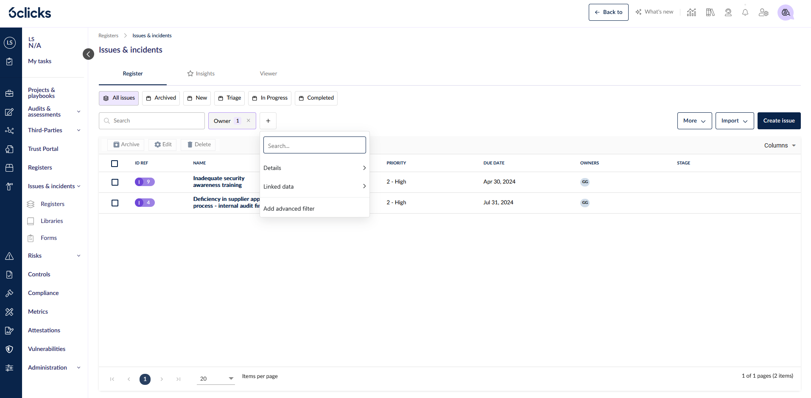This screenshot has height=398, width=811.
Task: Click the Create issue button
Action: pyautogui.click(x=779, y=121)
